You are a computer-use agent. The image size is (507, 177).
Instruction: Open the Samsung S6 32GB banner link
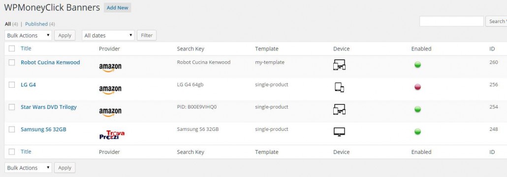click(43, 129)
